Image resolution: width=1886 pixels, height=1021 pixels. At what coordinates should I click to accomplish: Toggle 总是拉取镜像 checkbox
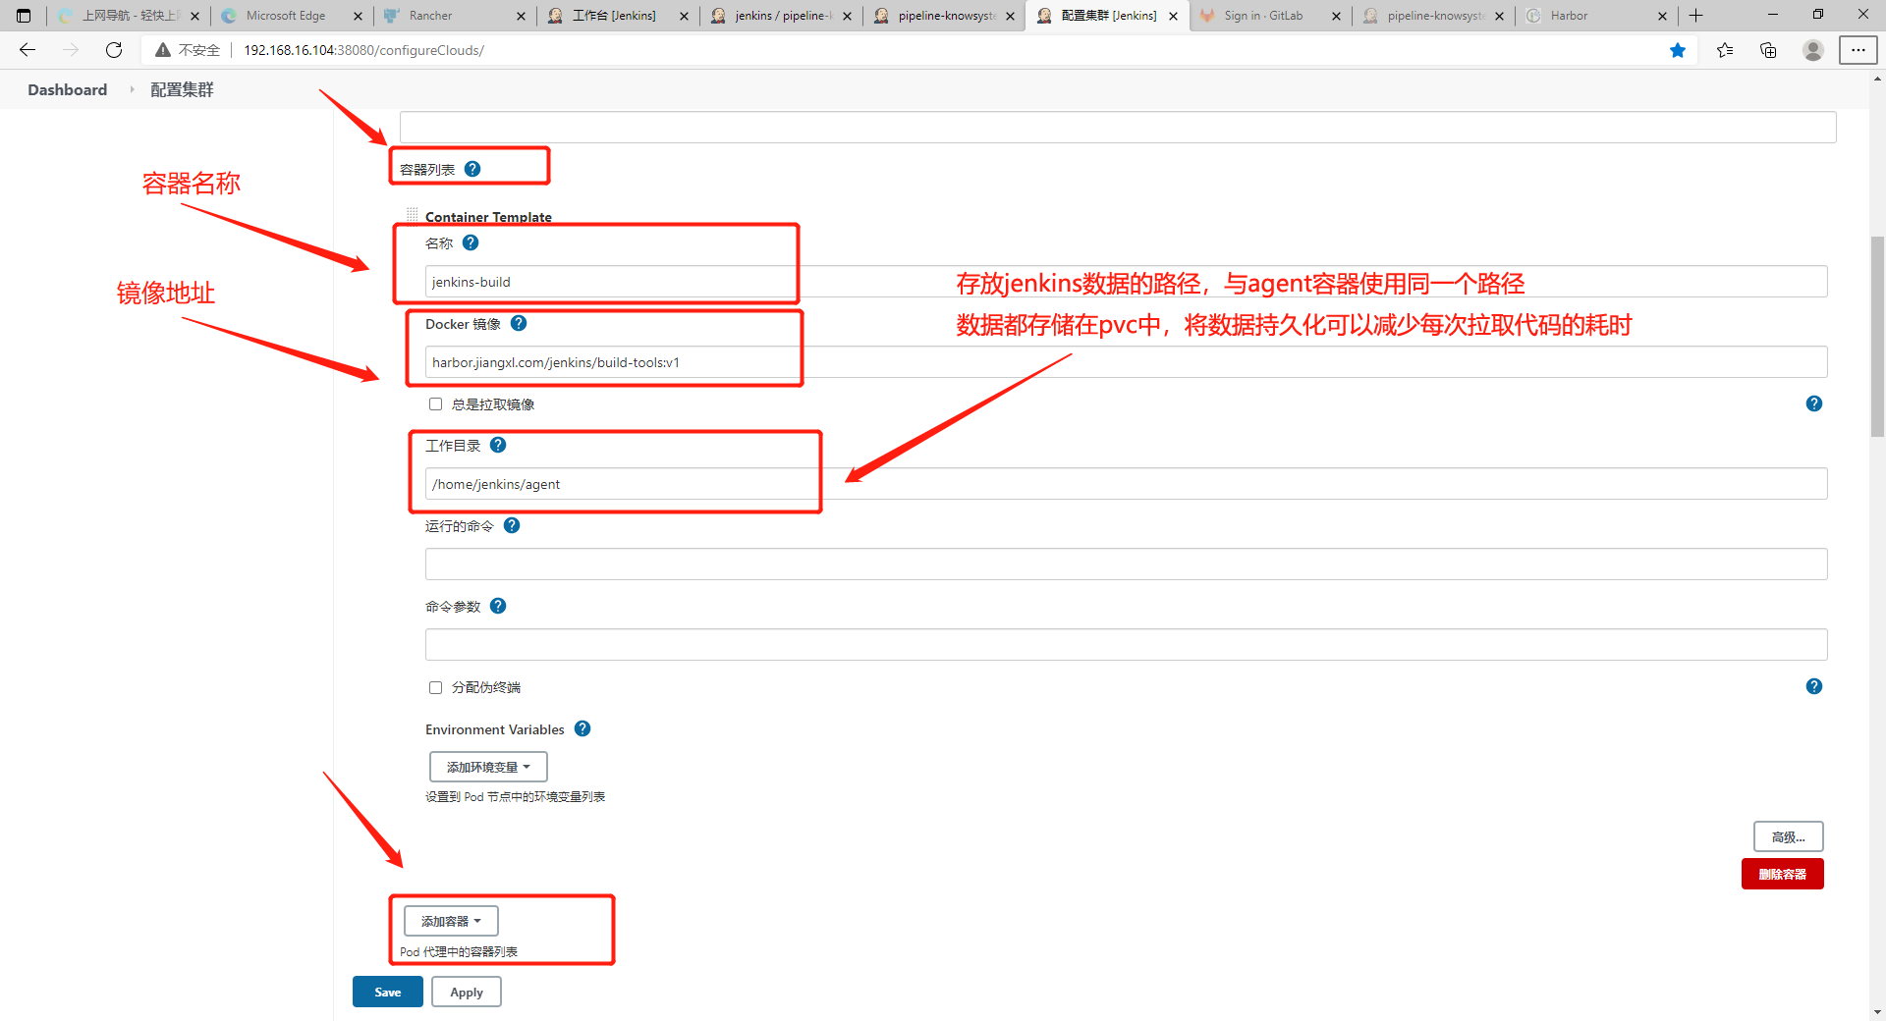click(435, 404)
